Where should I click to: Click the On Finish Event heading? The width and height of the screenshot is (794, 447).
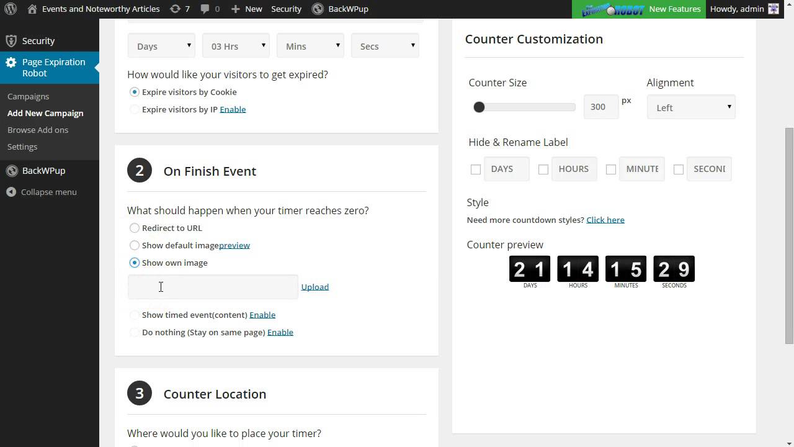(x=210, y=171)
